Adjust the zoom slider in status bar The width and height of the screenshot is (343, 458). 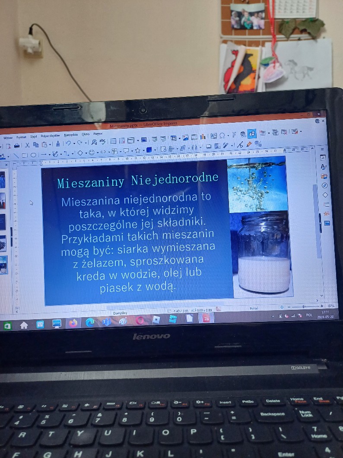click(304, 306)
